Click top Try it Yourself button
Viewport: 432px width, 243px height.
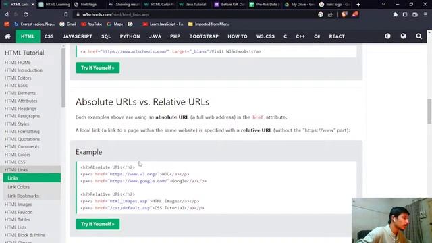tap(97, 67)
